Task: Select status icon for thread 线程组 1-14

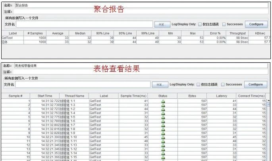Action: pos(163,153)
